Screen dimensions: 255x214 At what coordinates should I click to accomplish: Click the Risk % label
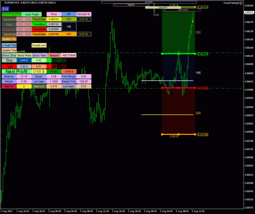tap(9, 86)
